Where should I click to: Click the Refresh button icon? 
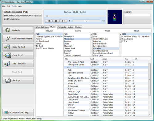[8, 30]
